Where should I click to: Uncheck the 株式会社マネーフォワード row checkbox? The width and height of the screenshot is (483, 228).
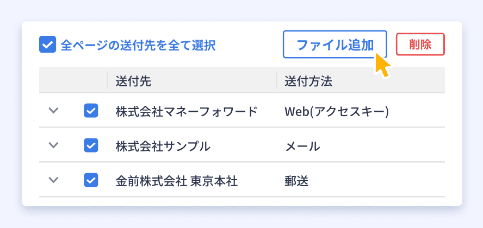pyautogui.click(x=91, y=111)
